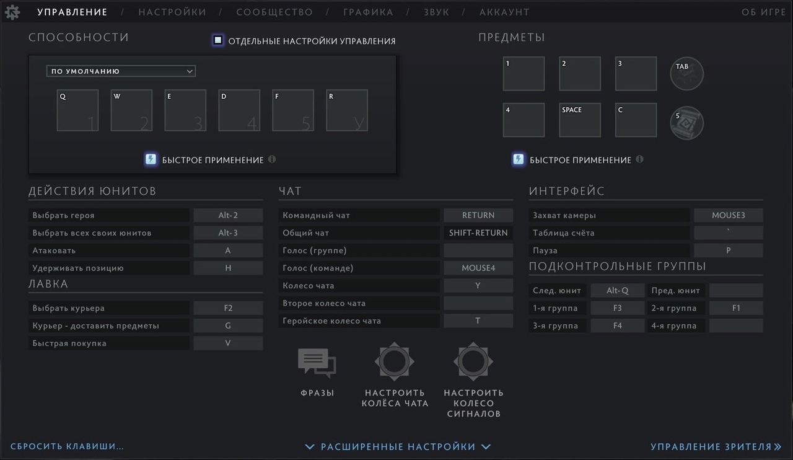Open Управление зрителя page
This screenshot has height=460, width=793.
[716, 446]
